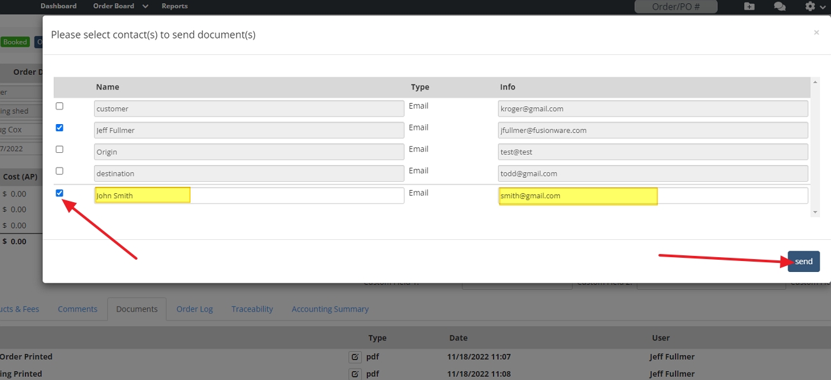Click the Order/PO # search box
This screenshot has width=831, height=380.
click(676, 6)
